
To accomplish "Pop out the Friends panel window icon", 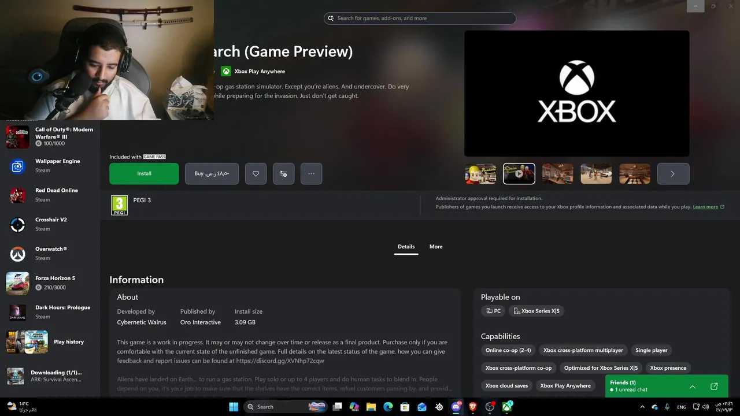I will [714, 387].
